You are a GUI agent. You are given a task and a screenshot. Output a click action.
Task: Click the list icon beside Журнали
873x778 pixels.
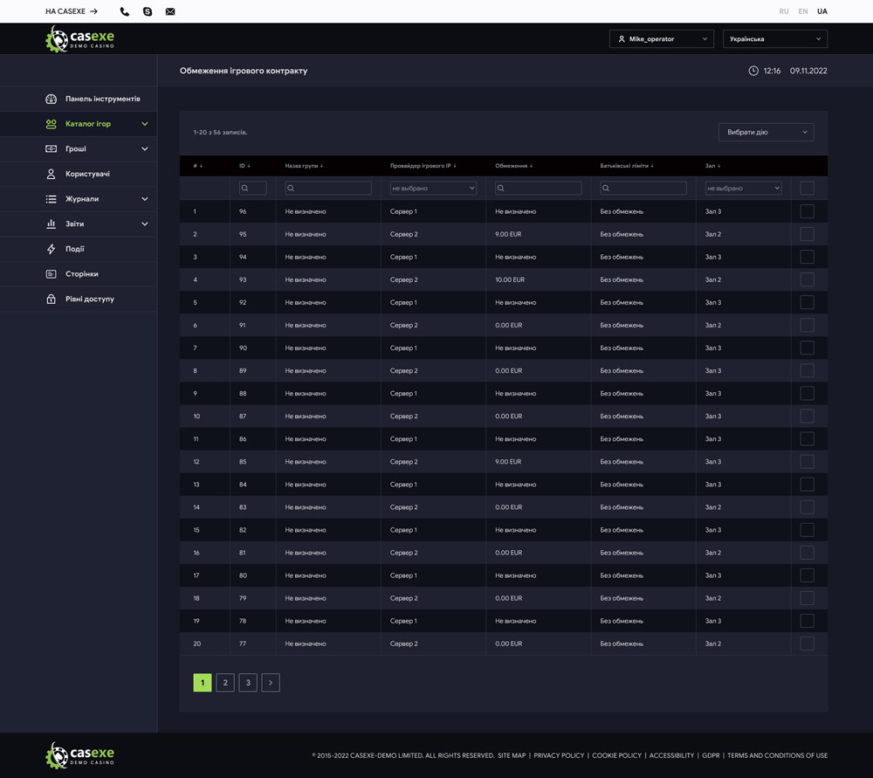[x=52, y=199]
